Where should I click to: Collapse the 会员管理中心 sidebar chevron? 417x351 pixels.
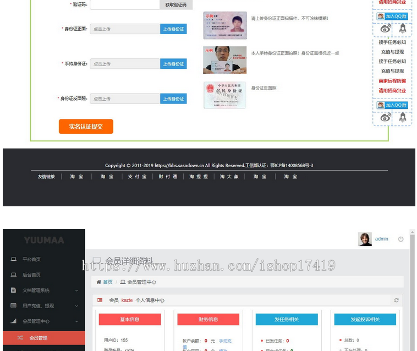click(x=76, y=321)
